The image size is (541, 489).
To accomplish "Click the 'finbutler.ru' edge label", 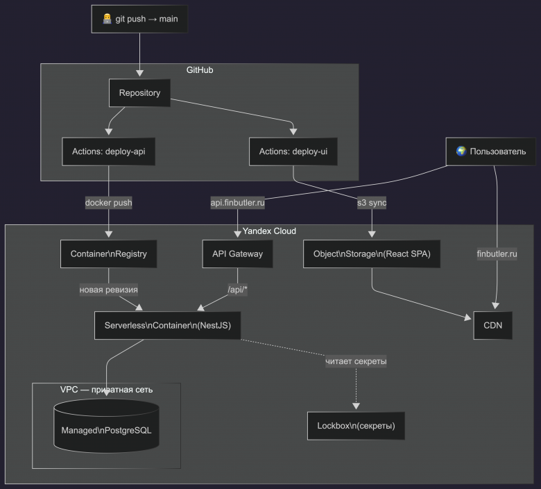I will [497, 254].
